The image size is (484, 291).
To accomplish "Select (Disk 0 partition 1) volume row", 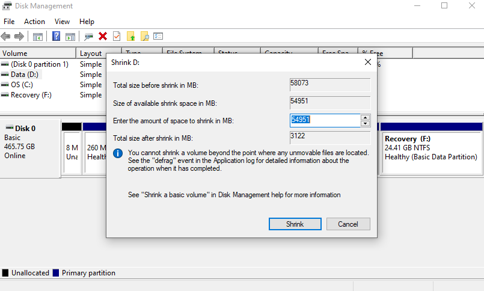I will pos(40,64).
